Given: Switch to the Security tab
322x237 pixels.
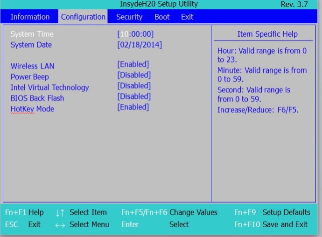Looking at the screenshot, I should tap(129, 17).
